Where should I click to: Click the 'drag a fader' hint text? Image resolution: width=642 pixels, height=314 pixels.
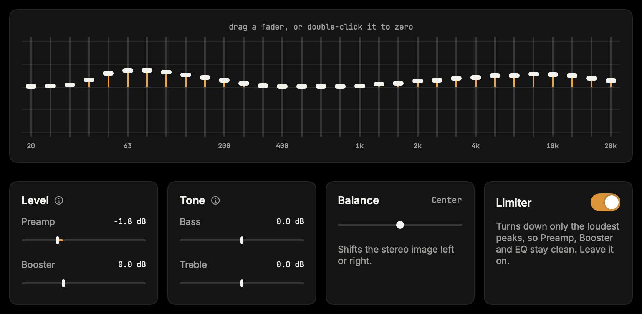(321, 27)
